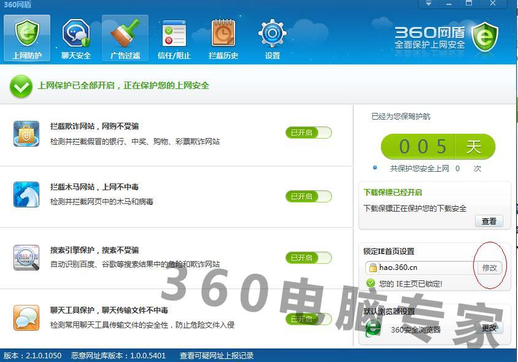Click the shopping bag fraud-site icon

tap(26, 134)
